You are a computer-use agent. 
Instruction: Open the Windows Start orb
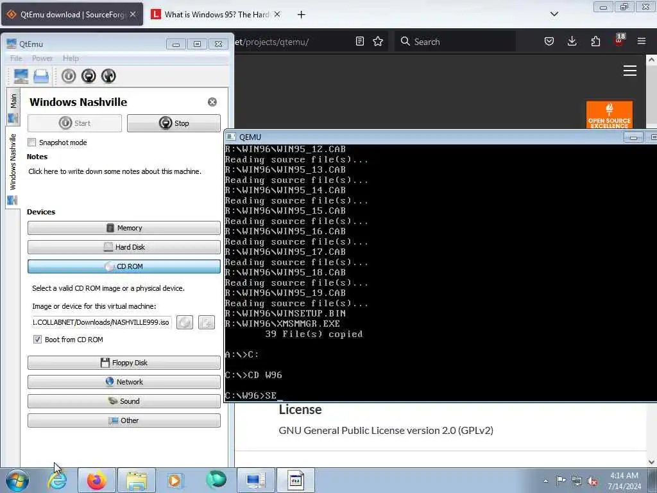click(x=17, y=480)
